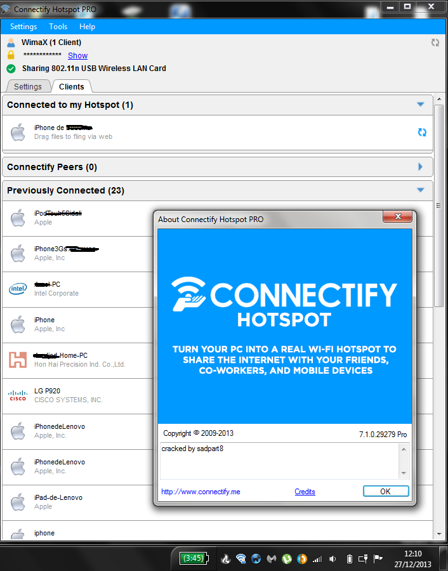The width and height of the screenshot is (448, 571).
Task: Open the battery 3:45 tray indicator
Action: coord(194,558)
